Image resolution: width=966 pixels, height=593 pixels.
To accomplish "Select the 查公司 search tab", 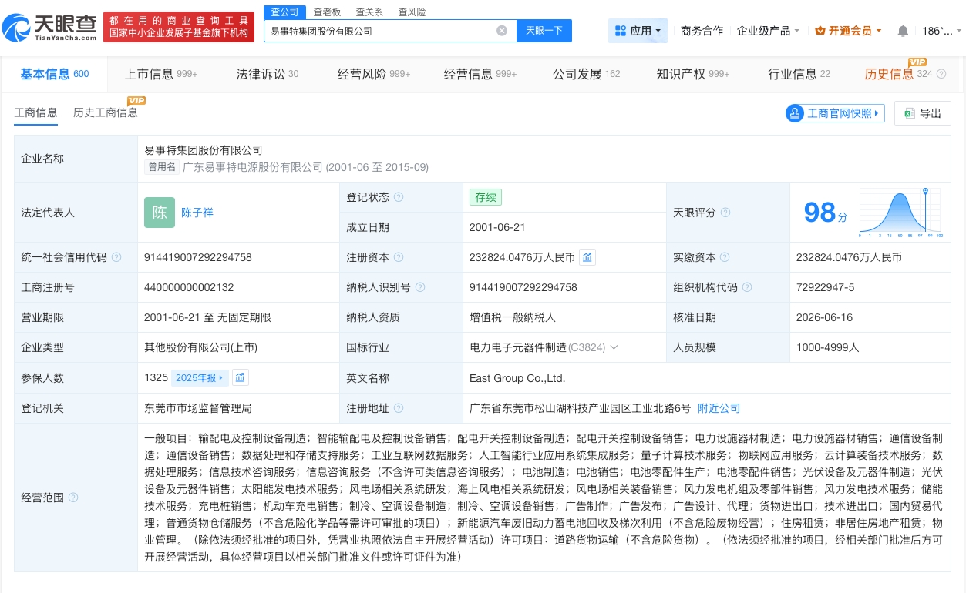I will tap(284, 12).
